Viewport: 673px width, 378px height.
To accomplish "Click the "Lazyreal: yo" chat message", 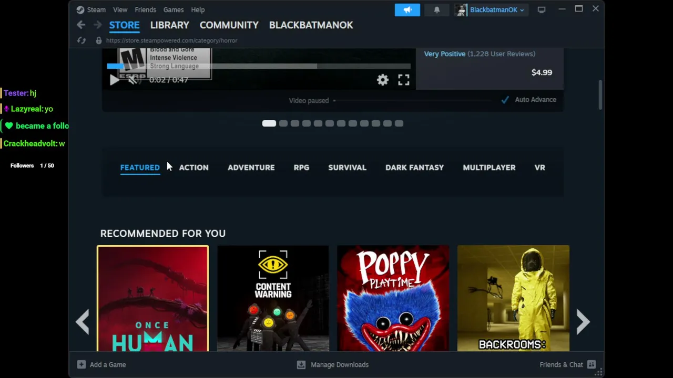I will (28, 109).
